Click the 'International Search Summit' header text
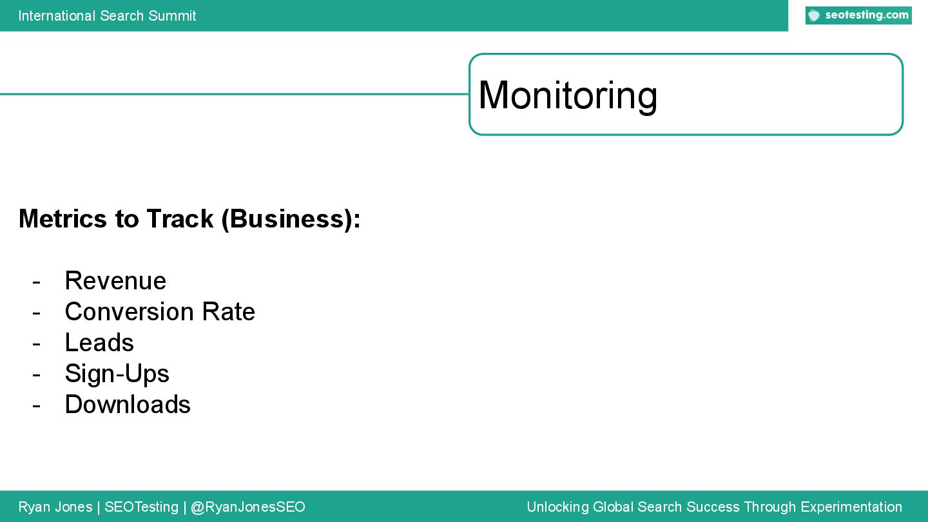The image size is (928, 522). pyautogui.click(x=107, y=15)
